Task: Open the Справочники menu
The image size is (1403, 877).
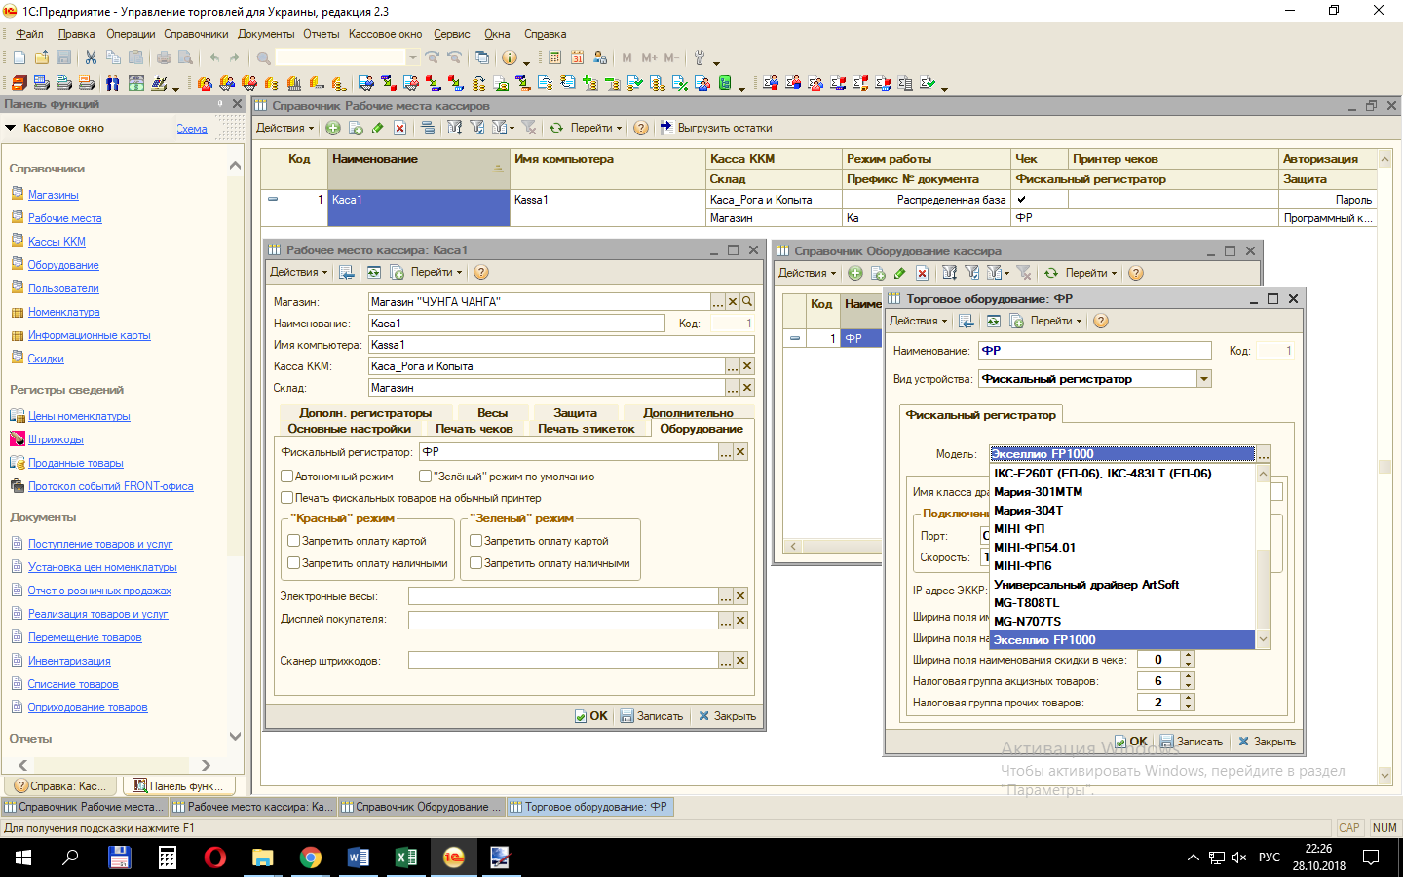Action: (x=196, y=34)
